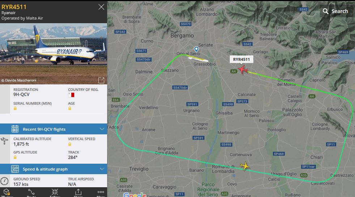The width and height of the screenshot is (355, 197).
Task: Click the Ryanair aircraft photo
Action: 54,54
